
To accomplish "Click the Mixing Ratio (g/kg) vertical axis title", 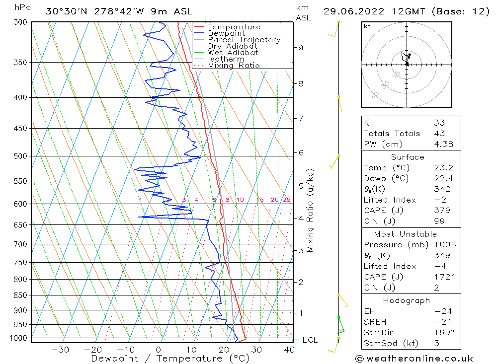I will pyautogui.click(x=310, y=210).
